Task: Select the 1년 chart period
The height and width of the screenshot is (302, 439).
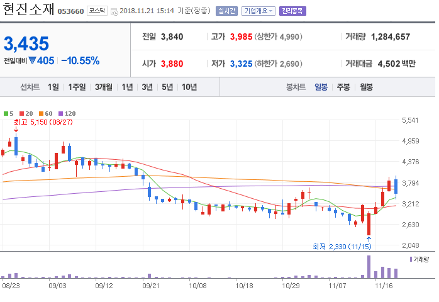Action: point(128,87)
